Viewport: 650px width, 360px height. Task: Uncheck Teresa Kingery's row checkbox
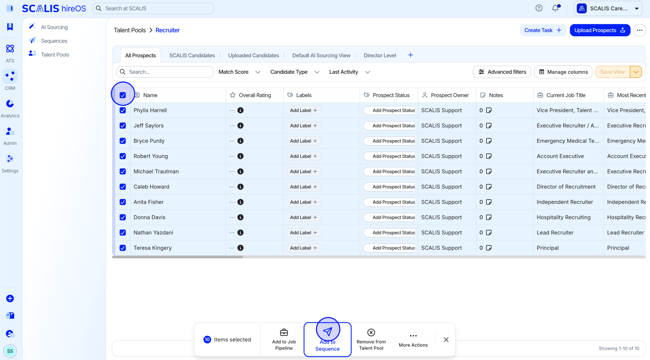(123, 248)
